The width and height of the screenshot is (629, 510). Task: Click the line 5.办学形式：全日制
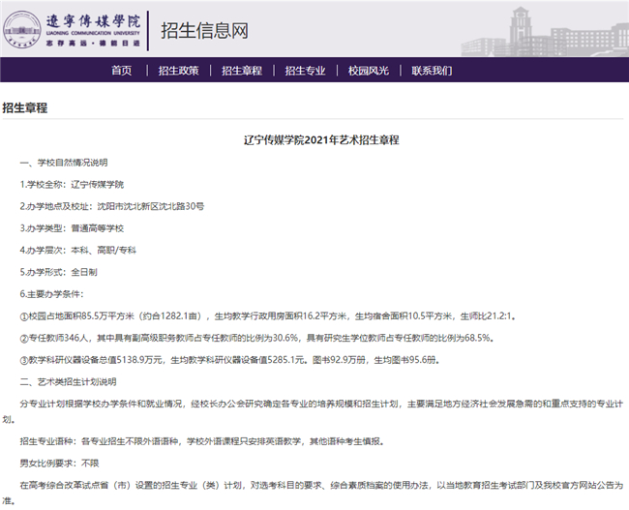click(59, 272)
